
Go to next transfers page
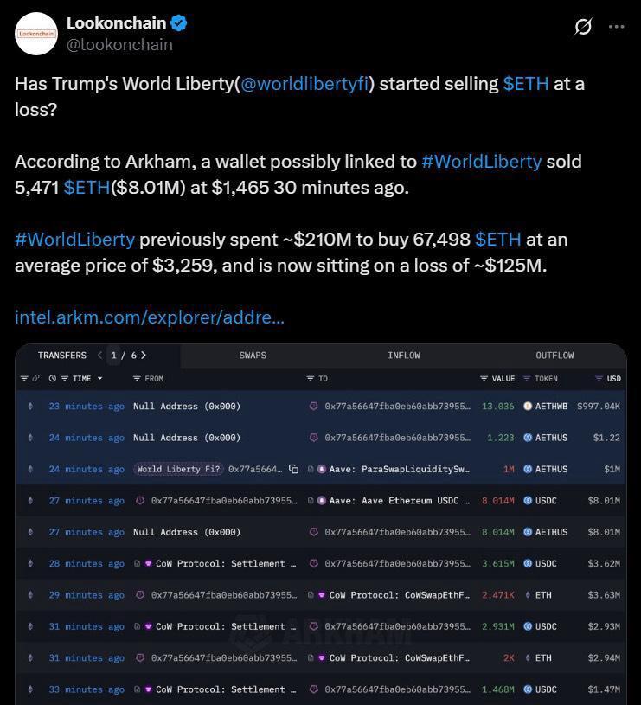coord(144,355)
